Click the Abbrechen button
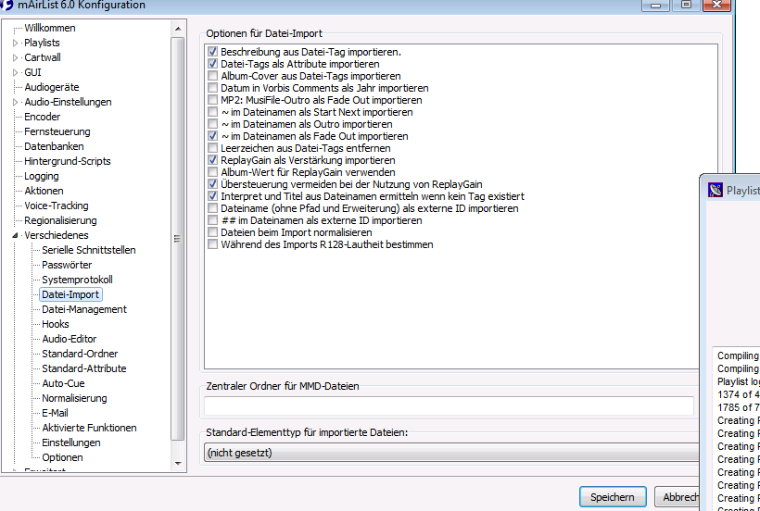 (681, 497)
